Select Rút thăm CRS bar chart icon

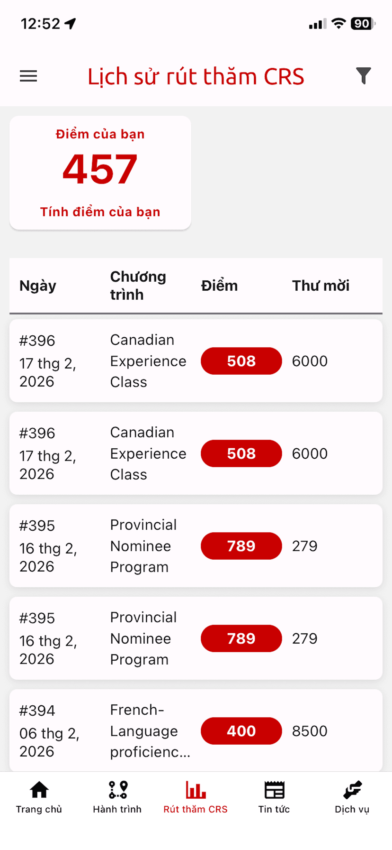click(196, 790)
